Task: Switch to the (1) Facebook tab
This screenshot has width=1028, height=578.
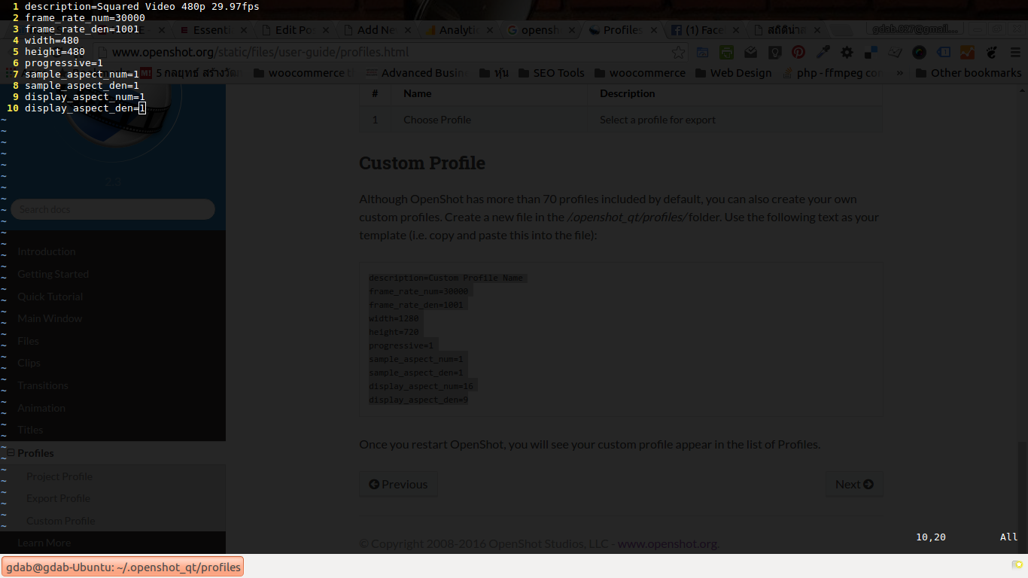Action: [x=703, y=30]
